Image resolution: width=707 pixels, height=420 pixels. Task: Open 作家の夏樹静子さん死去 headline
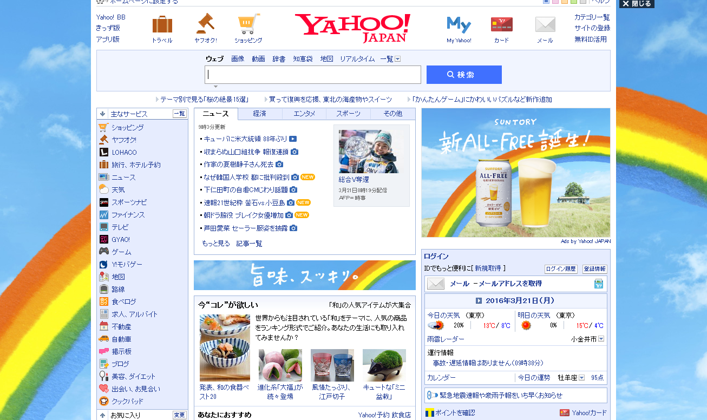pos(238,164)
